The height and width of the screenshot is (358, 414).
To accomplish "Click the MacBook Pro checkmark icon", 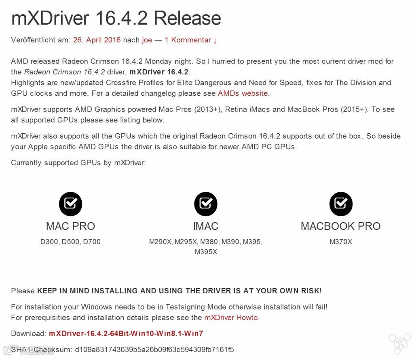I will pyautogui.click(x=341, y=204).
